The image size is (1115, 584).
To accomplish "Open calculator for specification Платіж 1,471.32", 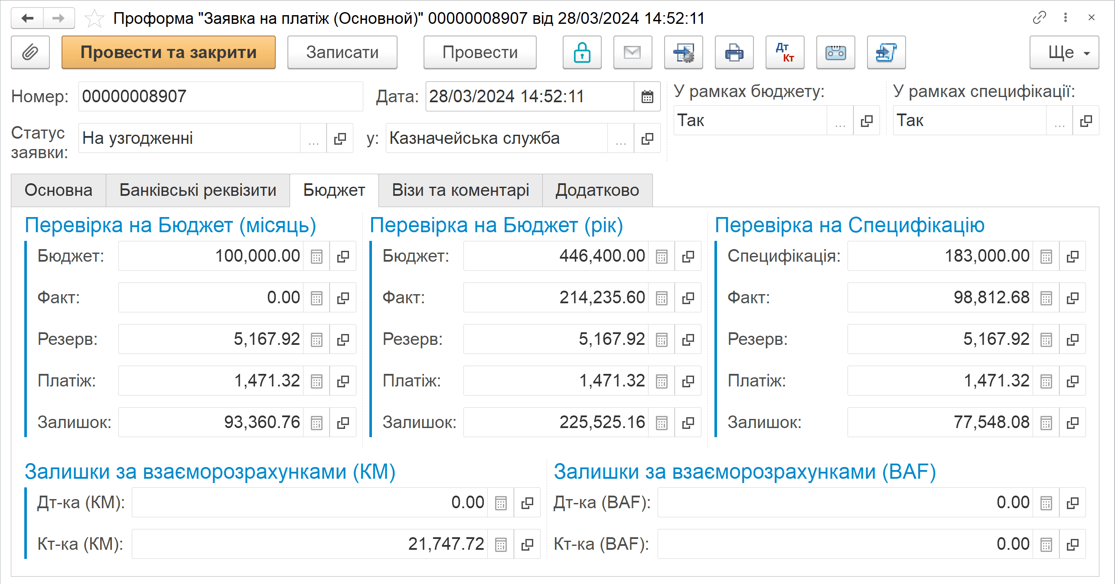I will tap(1046, 381).
